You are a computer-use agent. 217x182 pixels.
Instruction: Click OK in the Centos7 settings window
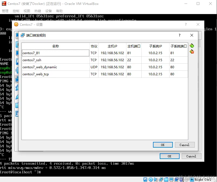(170, 156)
